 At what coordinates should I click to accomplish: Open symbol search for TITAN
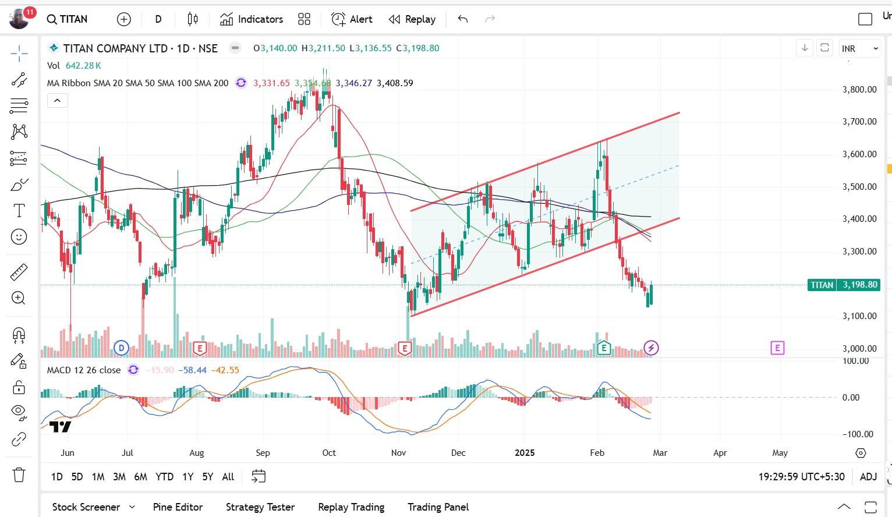[x=68, y=19]
